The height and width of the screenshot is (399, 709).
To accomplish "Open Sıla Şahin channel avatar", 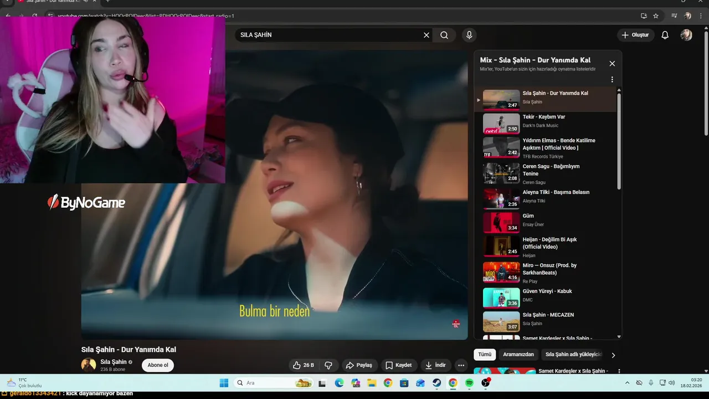I will (89, 365).
